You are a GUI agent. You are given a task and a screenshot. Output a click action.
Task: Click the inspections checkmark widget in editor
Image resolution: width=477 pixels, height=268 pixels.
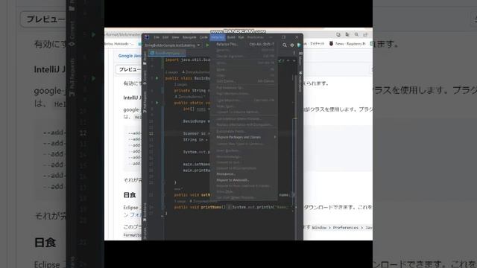(282, 60)
